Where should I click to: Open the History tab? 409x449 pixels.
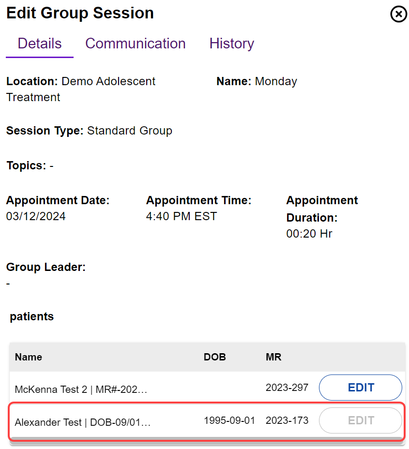[231, 44]
